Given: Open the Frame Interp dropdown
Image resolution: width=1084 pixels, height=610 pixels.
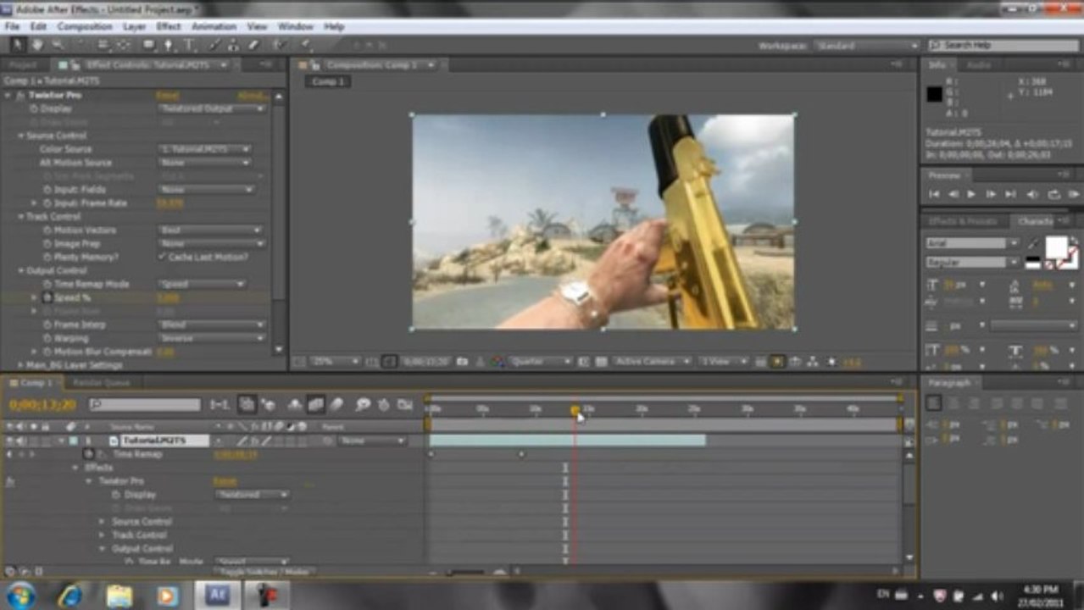Looking at the screenshot, I should [212, 324].
